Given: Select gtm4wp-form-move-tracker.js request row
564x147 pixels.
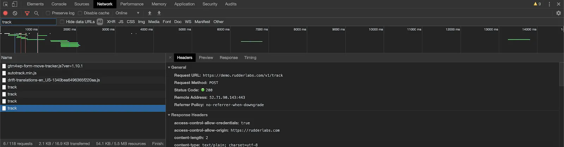Looking at the screenshot, I should pyautogui.click(x=83, y=66).
